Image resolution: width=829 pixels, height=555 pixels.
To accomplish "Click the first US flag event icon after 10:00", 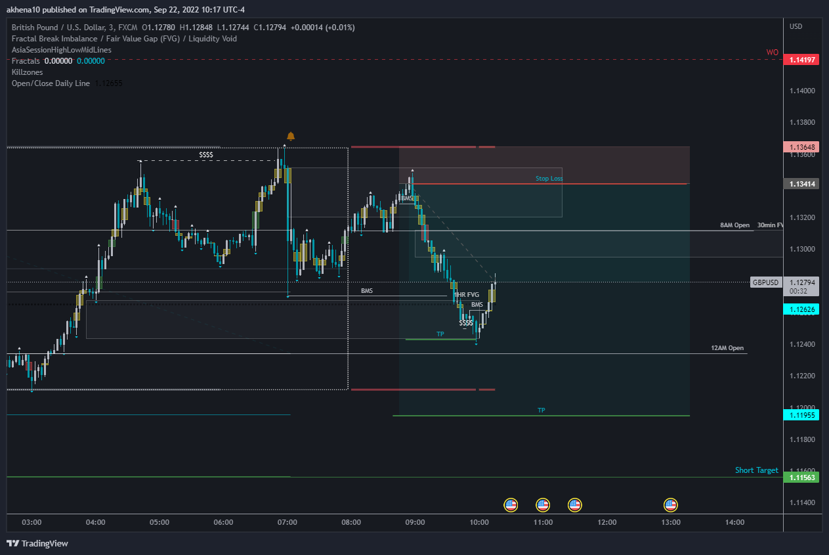I will coord(511,505).
